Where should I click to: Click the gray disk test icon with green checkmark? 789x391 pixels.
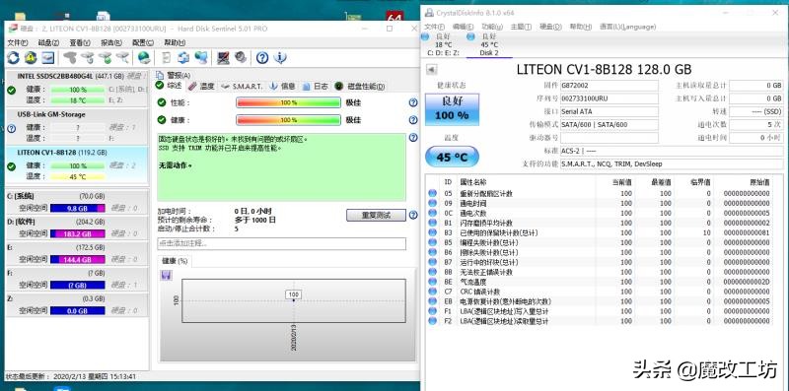tap(106, 58)
